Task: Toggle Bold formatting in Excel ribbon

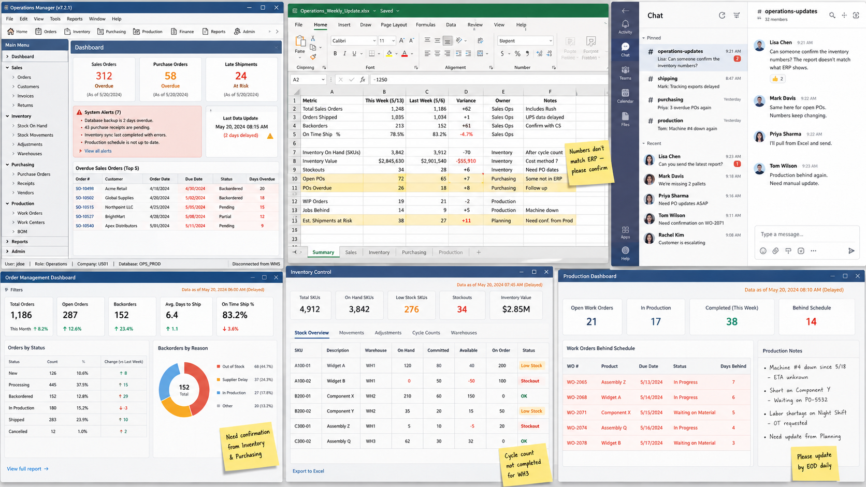Action: tap(335, 53)
